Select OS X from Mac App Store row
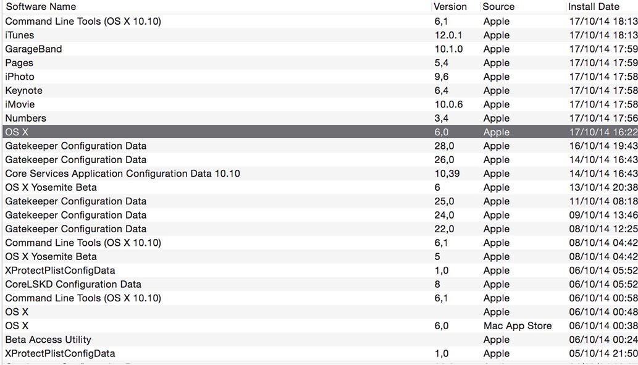638x365 pixels. (320, 325)
